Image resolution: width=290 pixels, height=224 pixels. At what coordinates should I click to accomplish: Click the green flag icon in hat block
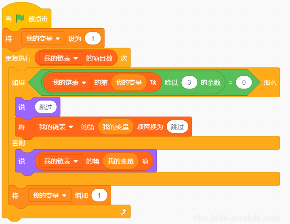point(20,19)
